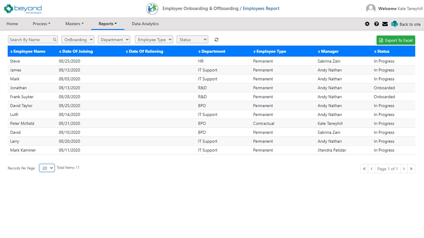The height and width of the screenshot is (238, 424).
Task: Expand the Reports menu
Action: click(108, 24)
